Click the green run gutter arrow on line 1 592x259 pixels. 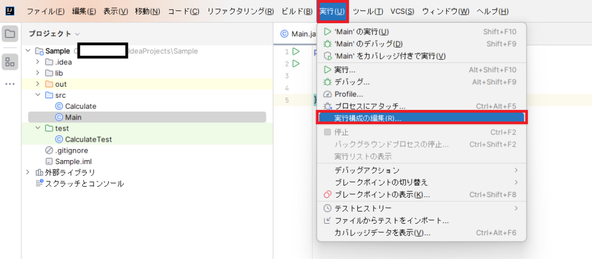[296, 51]
